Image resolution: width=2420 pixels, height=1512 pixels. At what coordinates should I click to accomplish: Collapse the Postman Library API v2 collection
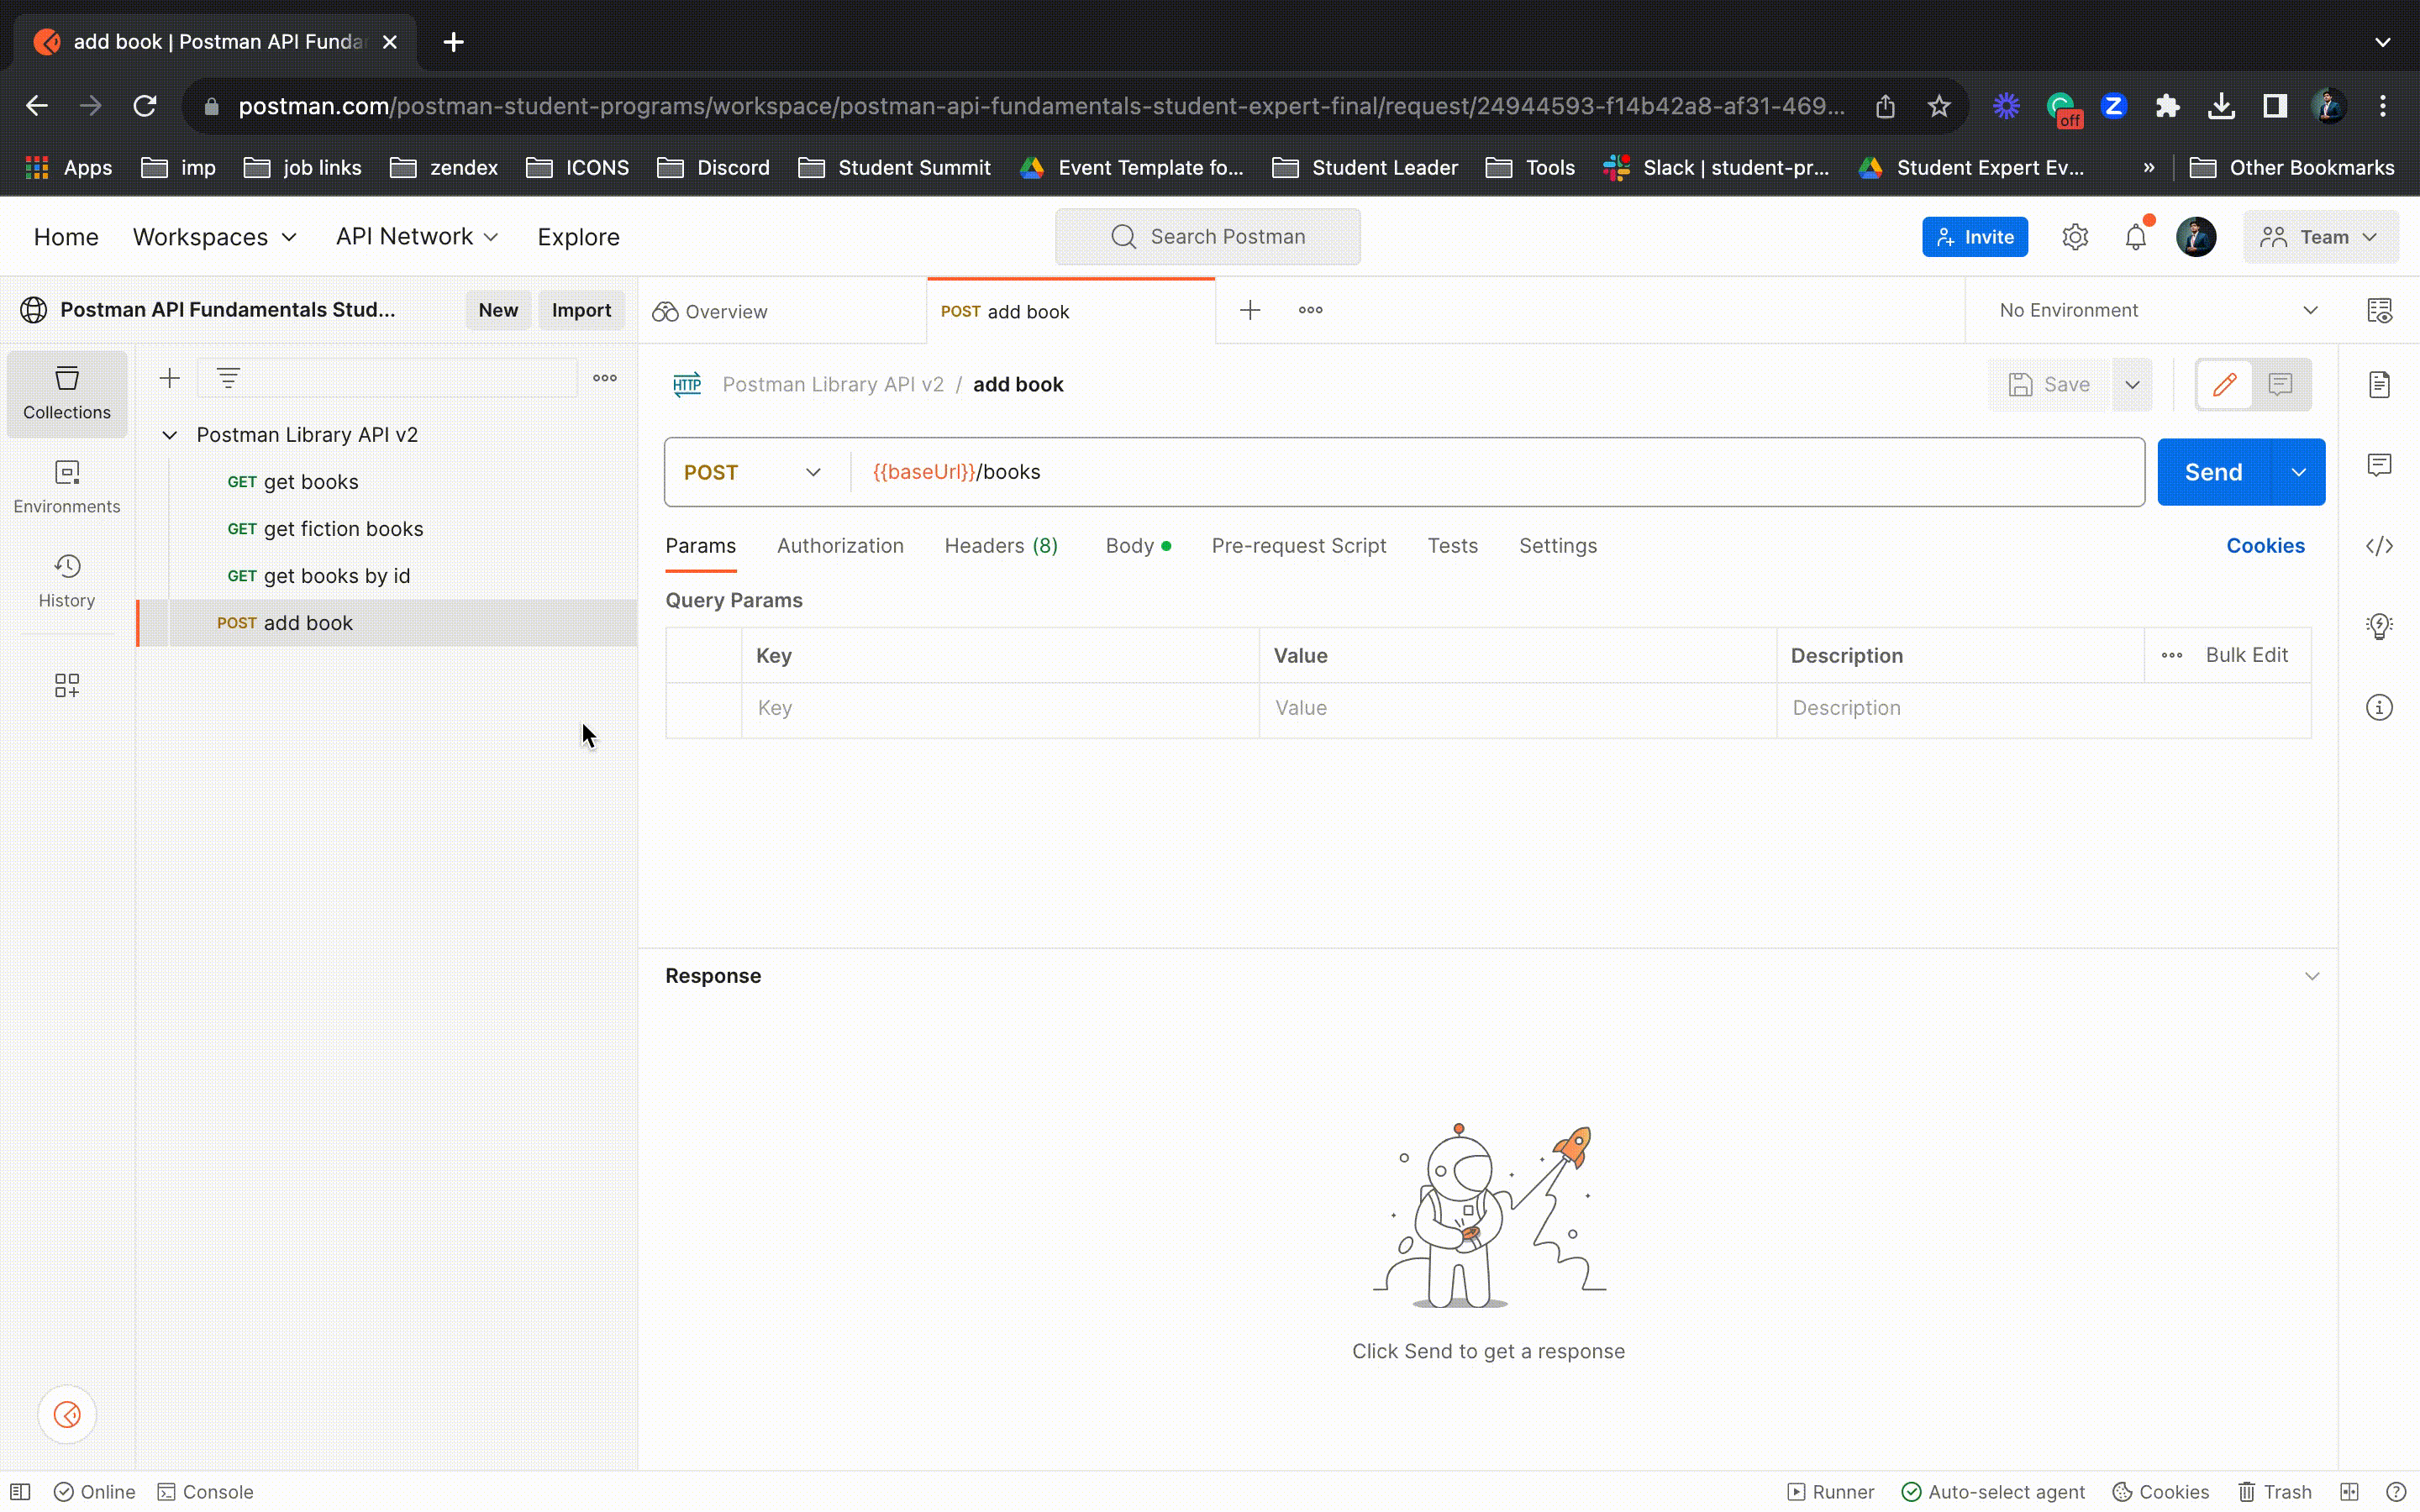170,435
